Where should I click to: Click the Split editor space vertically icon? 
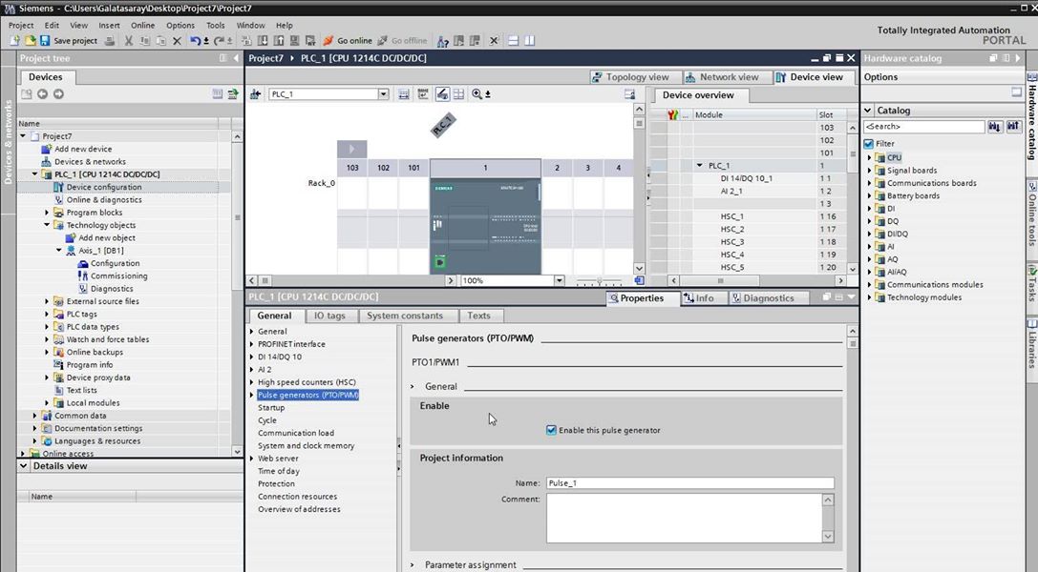click(530, 40)
